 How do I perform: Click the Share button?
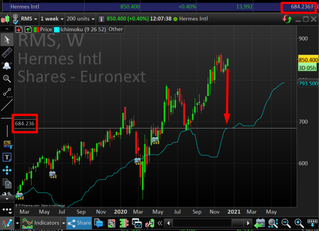(x=79, y=223)
